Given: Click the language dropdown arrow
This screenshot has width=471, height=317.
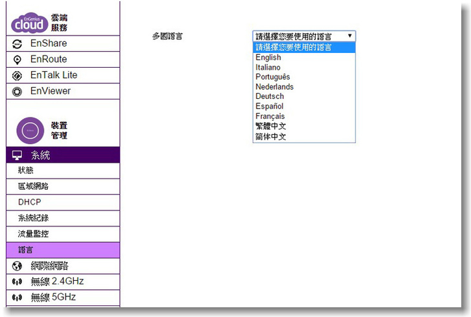Looking at the screenshot, I should click(350, 36).
